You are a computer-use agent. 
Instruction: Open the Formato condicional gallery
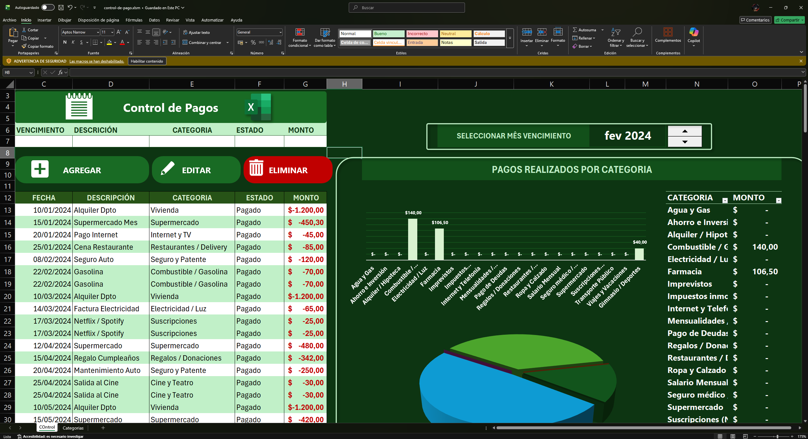click(299, 37)
